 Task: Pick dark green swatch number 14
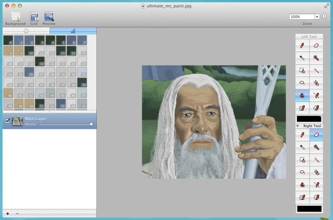click(x=71, y=51)
